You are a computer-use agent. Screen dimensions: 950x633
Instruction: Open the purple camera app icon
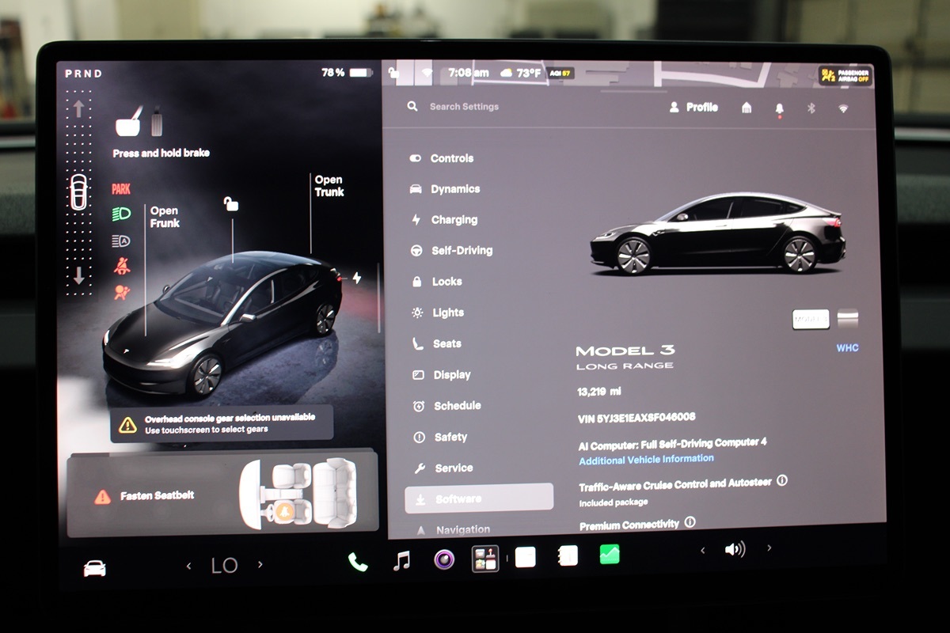click(444, 559)
